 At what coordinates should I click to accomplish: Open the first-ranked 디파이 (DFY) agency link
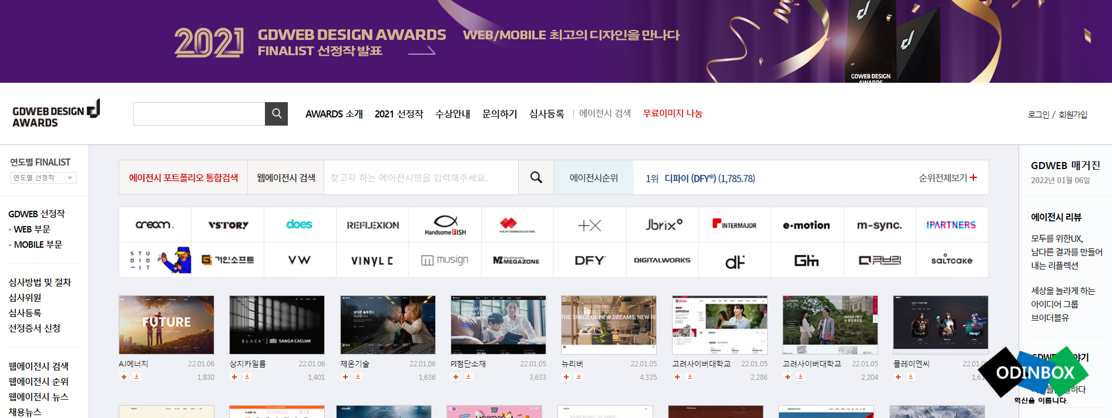point(700,178)
